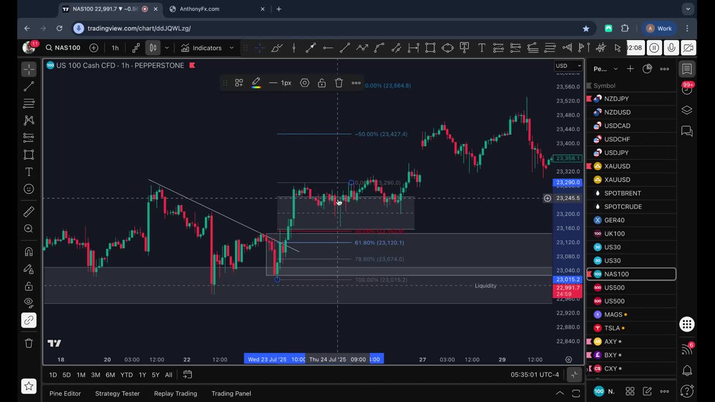Select the trend line drawing tool
Screen dimensions: 715x402
pos(29,87)
